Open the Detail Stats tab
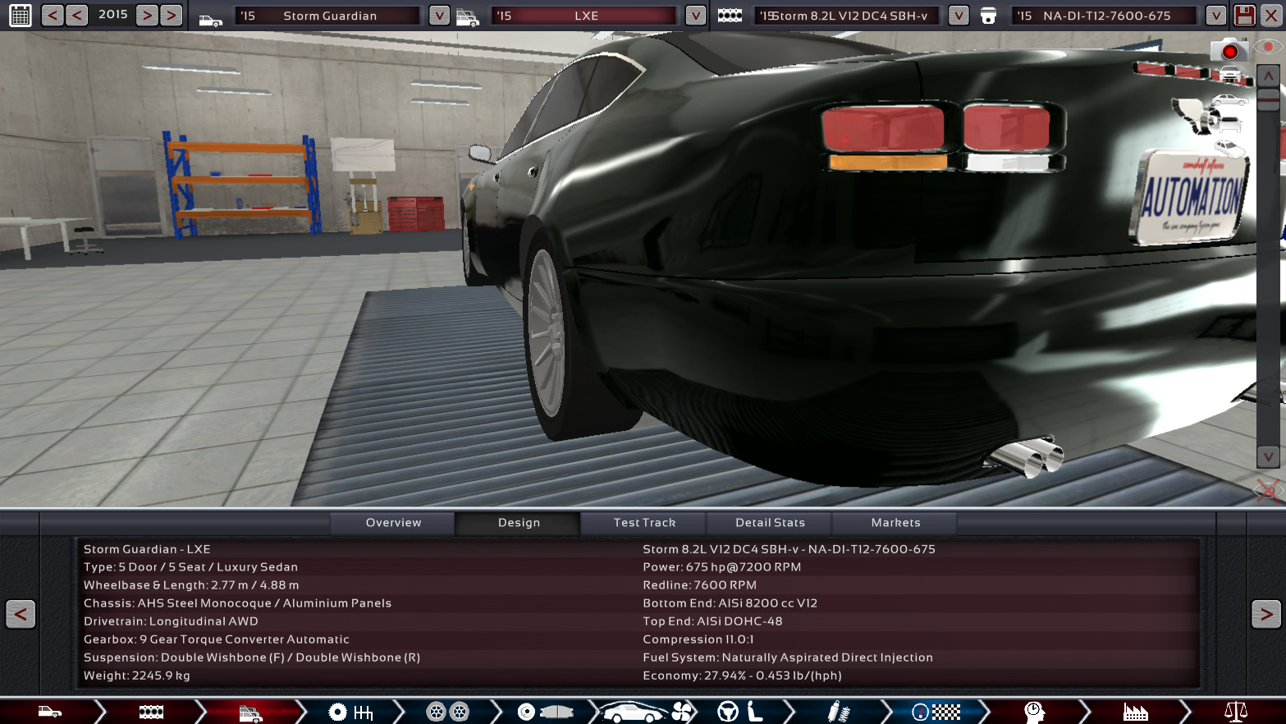Viewport: 1286px width, 724px height. [x=770, y=523]
